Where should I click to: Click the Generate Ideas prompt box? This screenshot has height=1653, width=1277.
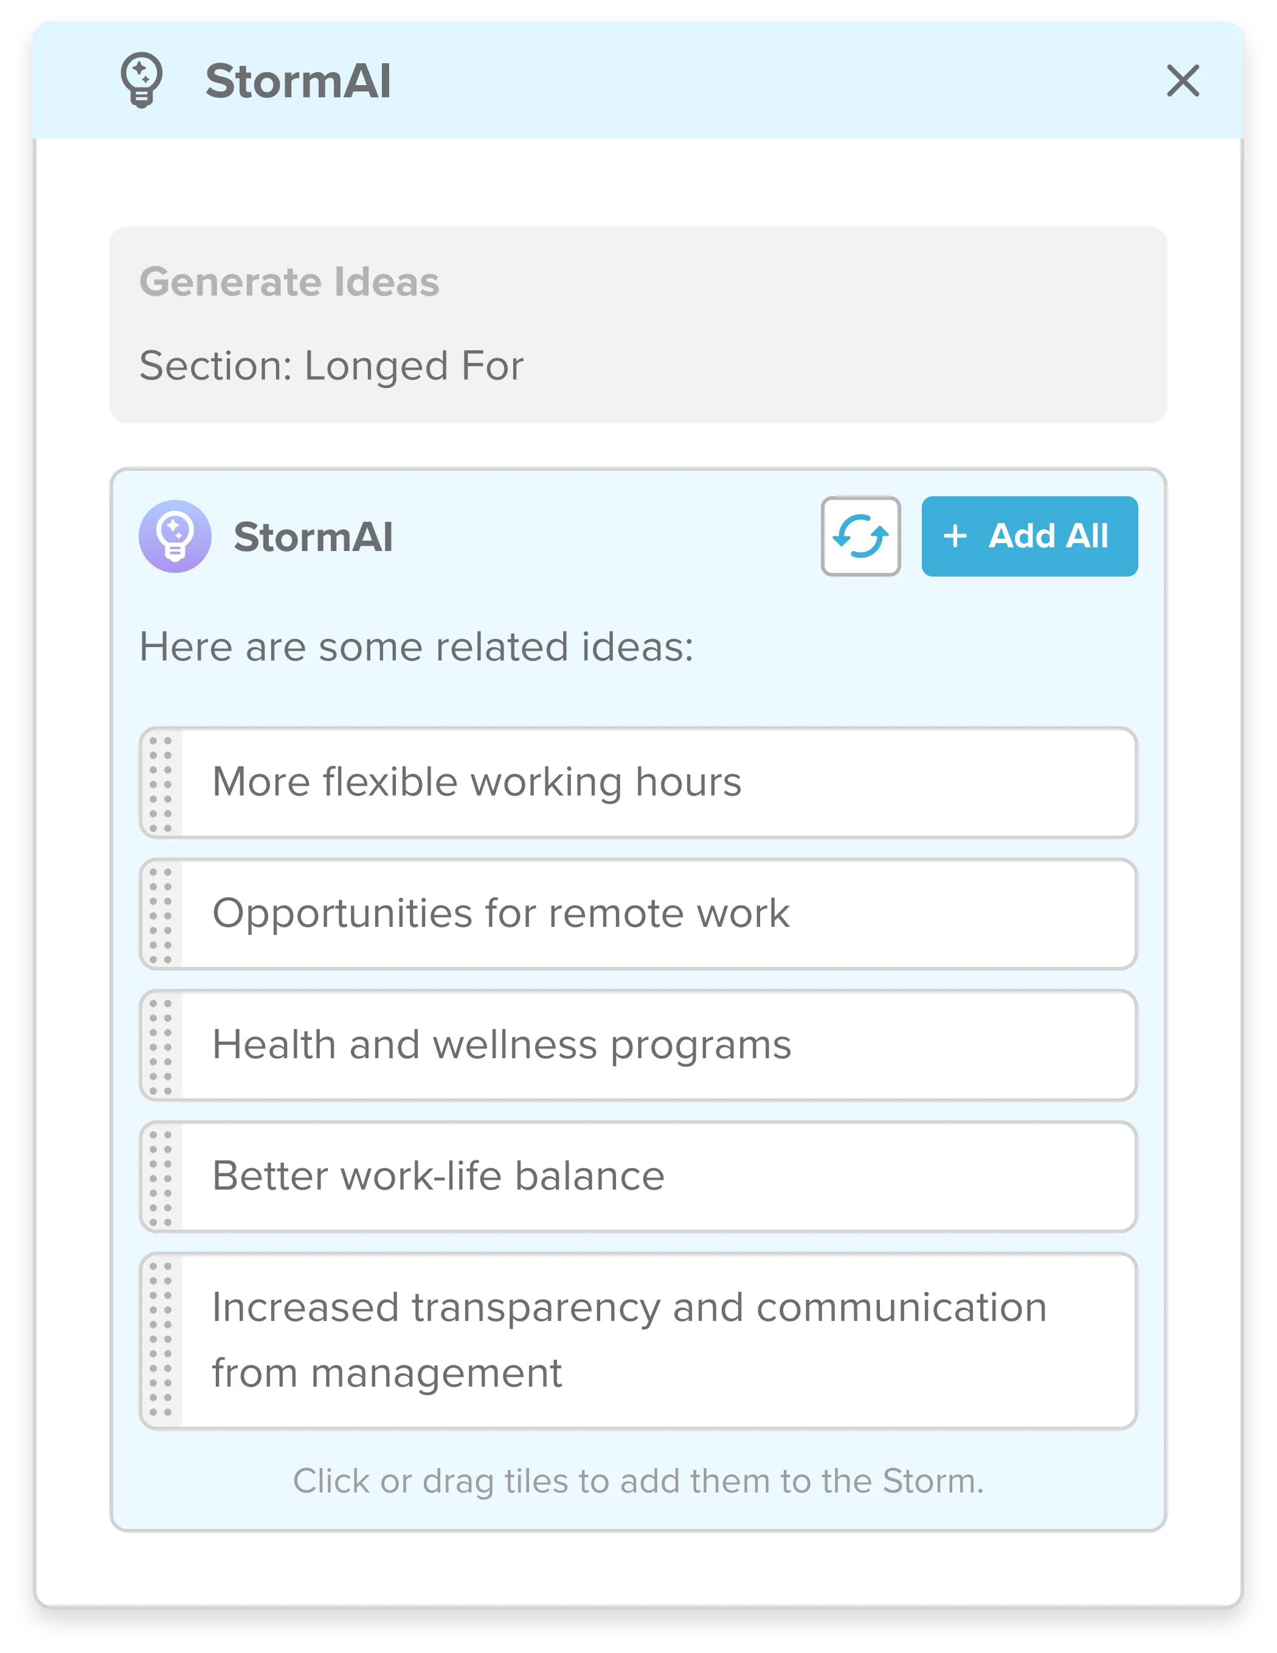[638, 324]
